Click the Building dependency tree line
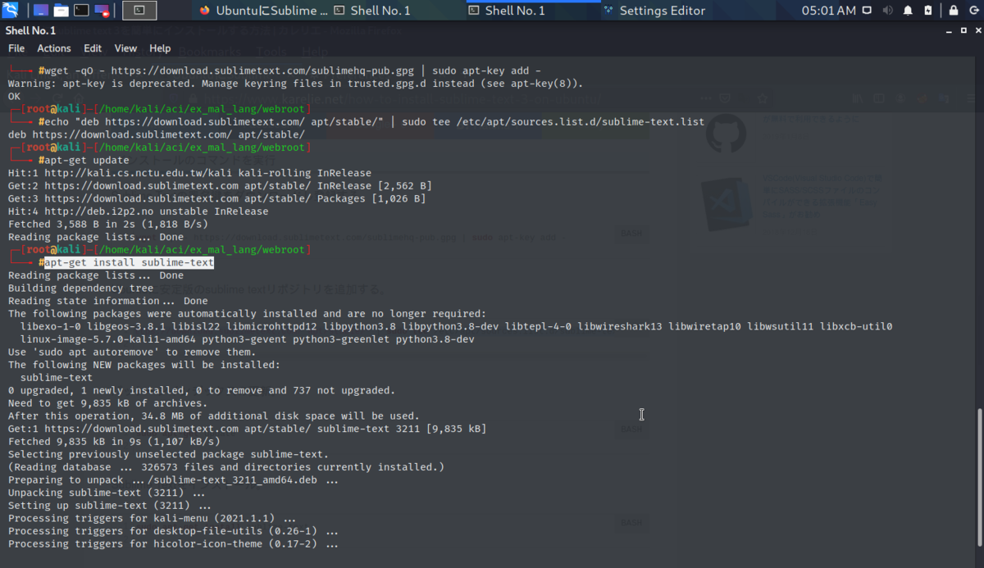984x568 pixels. (x=80, y=289)
